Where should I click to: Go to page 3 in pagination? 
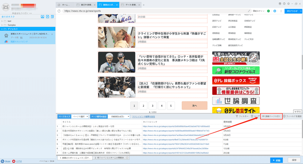pyautogui.click(x=153, y=106)
